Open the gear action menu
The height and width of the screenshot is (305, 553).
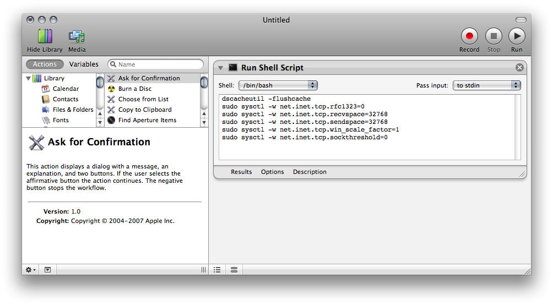coord(30,270)
